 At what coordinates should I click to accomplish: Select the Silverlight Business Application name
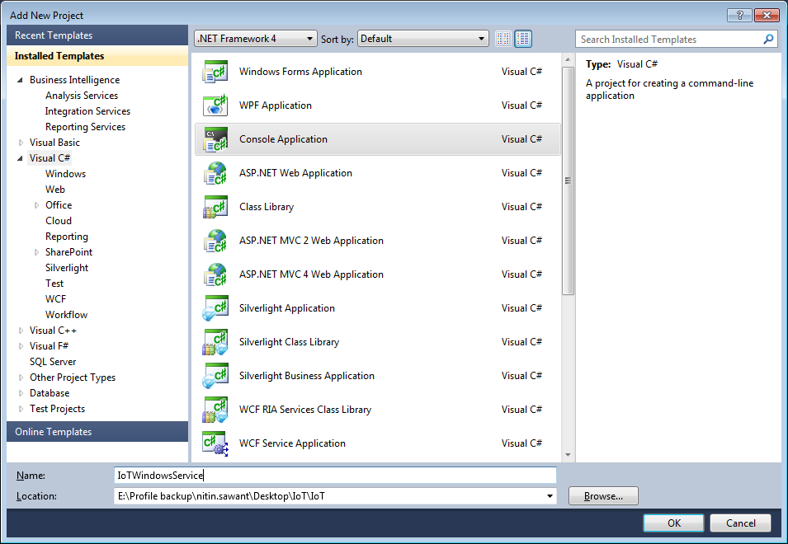307,376
